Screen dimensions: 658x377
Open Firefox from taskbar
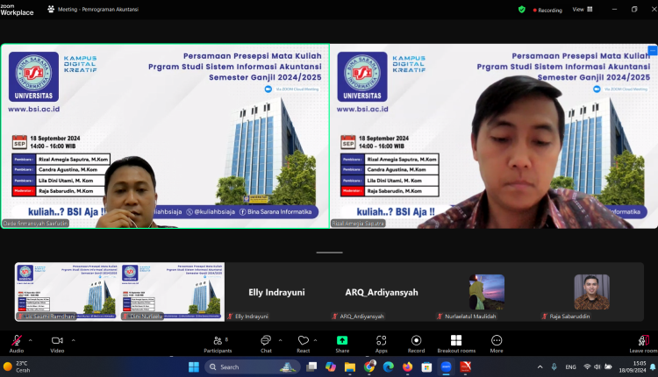click(407, 367)
